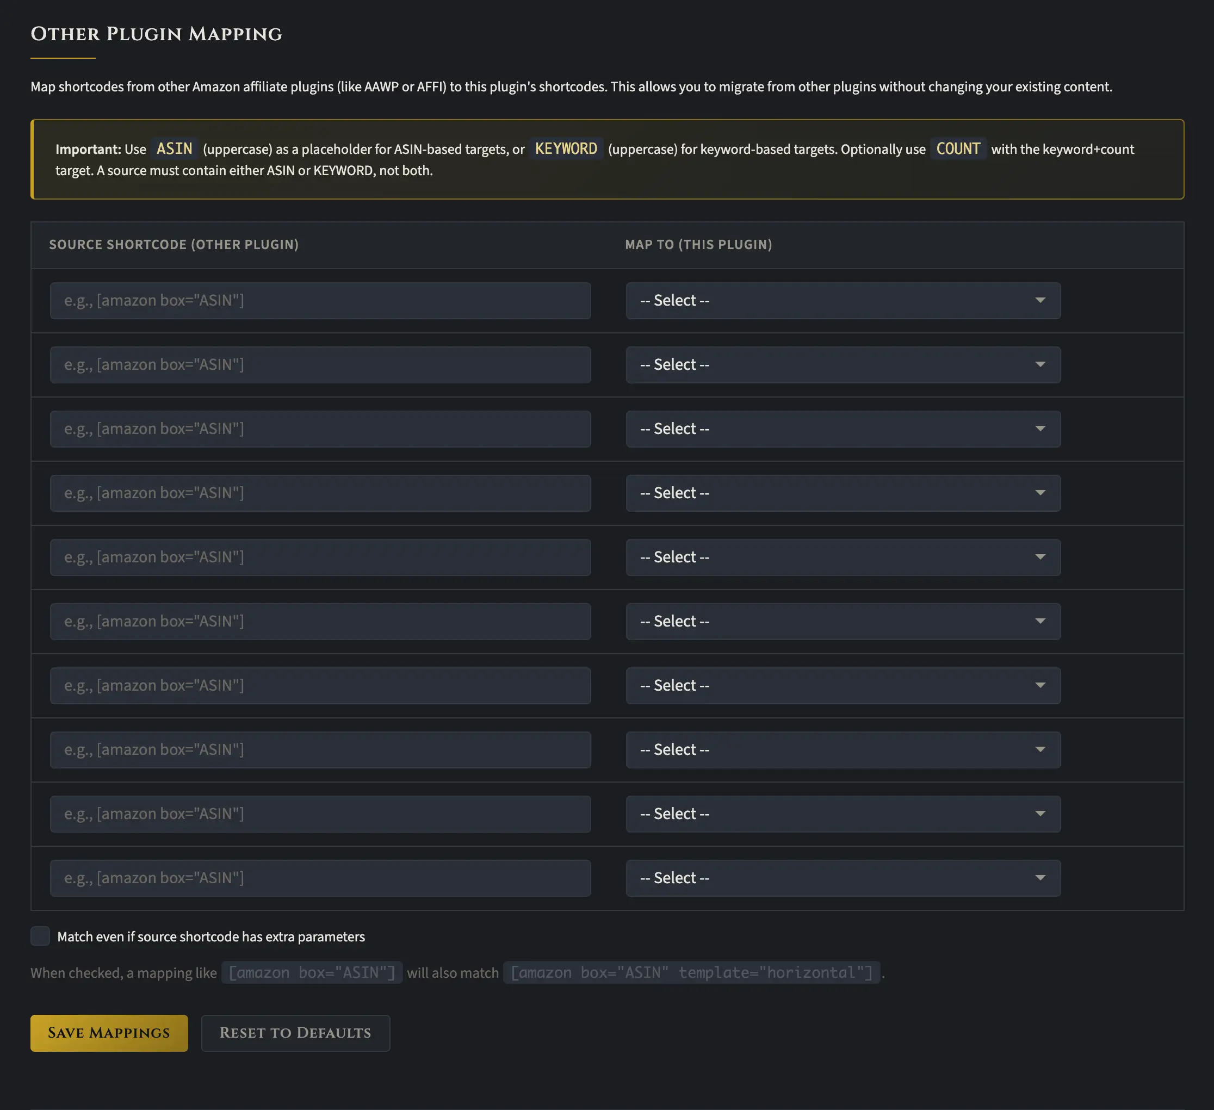
Task: Open the first row's Select dropdown
Action: 843,301
